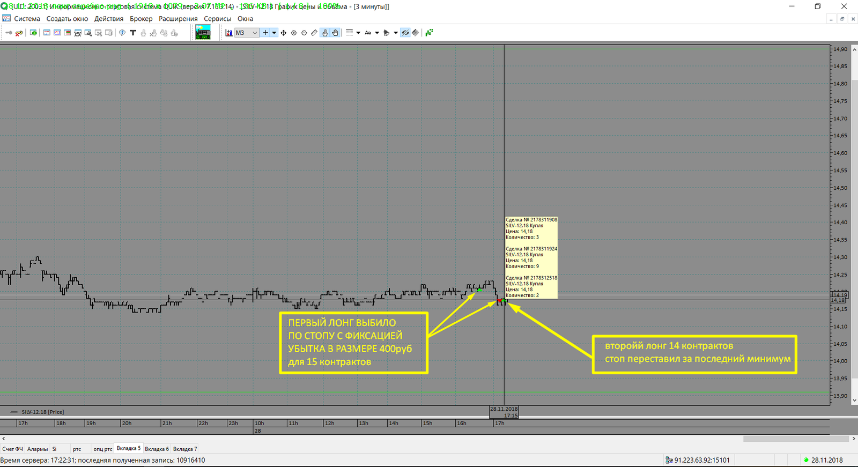858x467 pixels.
Task: Expand the arrow next to the Aa icon
Action: 377,33
